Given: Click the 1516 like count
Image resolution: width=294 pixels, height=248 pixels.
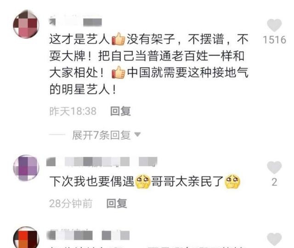Looking at the screenshot, I should 275,40.
